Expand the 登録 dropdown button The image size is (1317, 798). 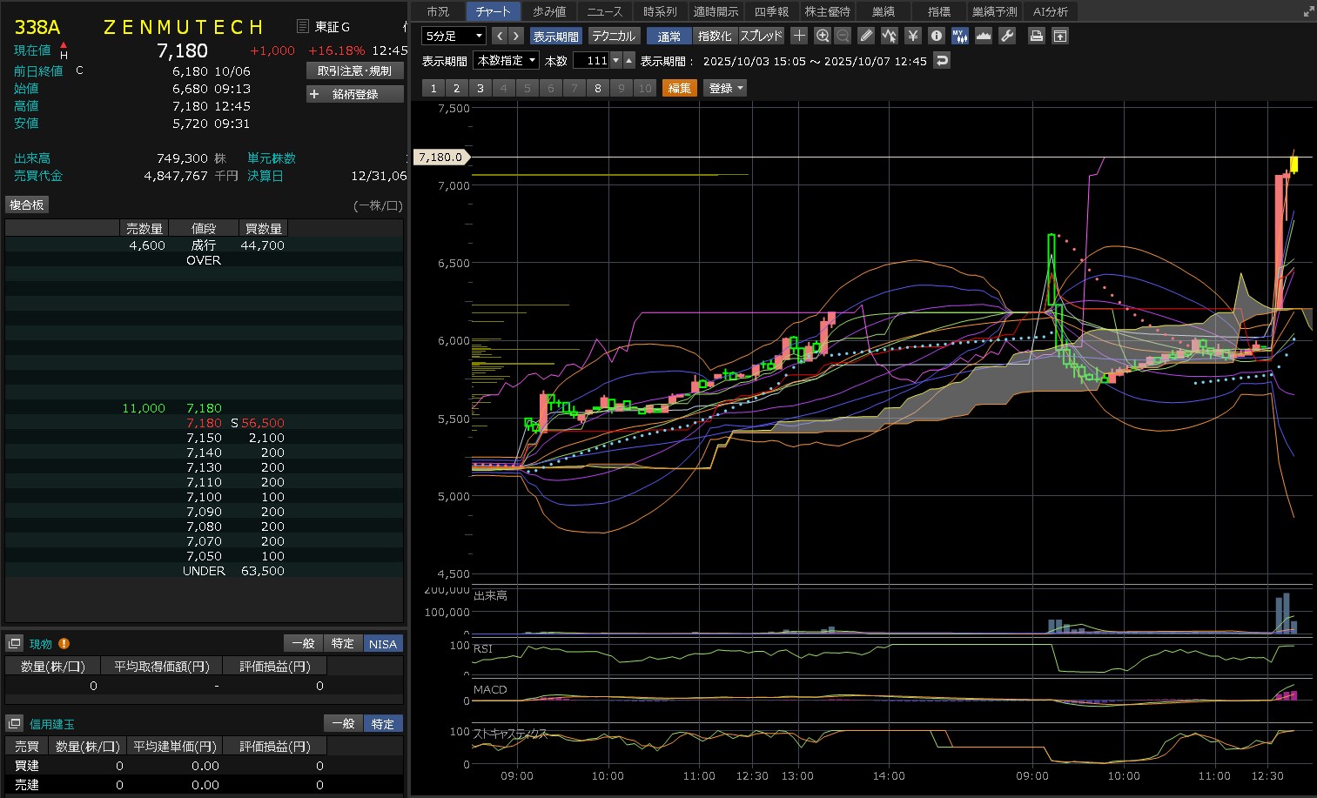(725, 88)
